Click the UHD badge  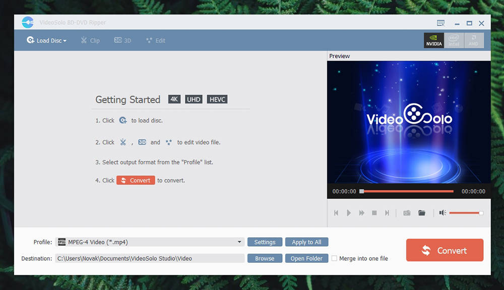point(194,100)
